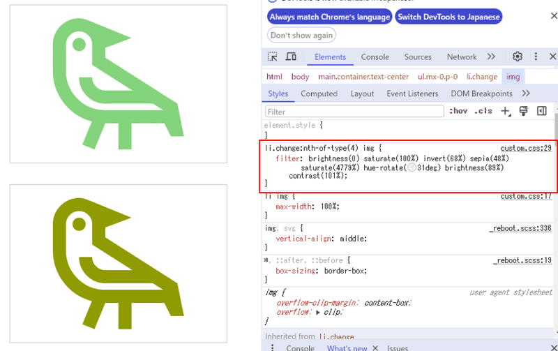Close the bottom drawer

(554, 348)
